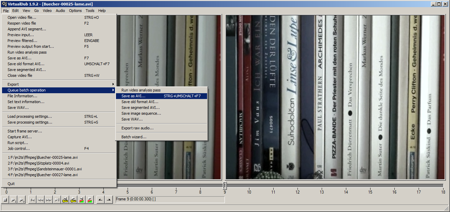
Task: Choose Load processing settings
Action: point(59,116)
